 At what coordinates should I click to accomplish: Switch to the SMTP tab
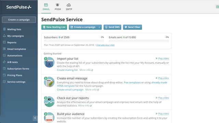[69, 7]
